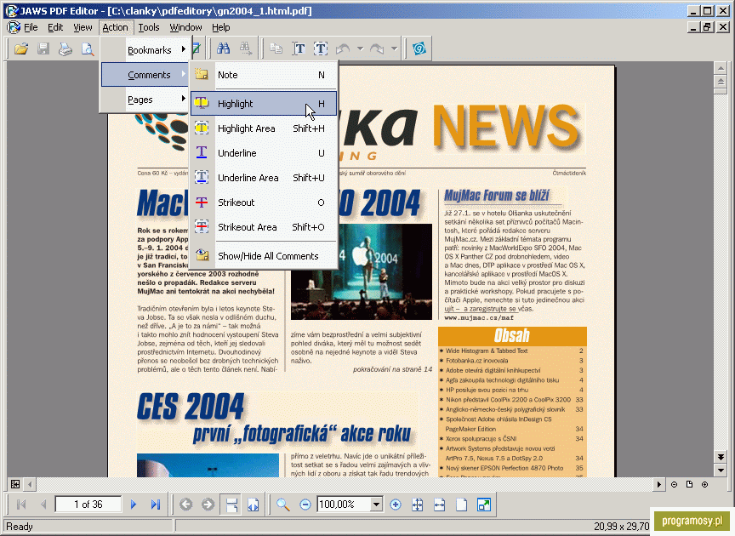
Task: Click the vertical scrollbar bottom down arrow
Action: pyautogui.click(x=721, y=470)
